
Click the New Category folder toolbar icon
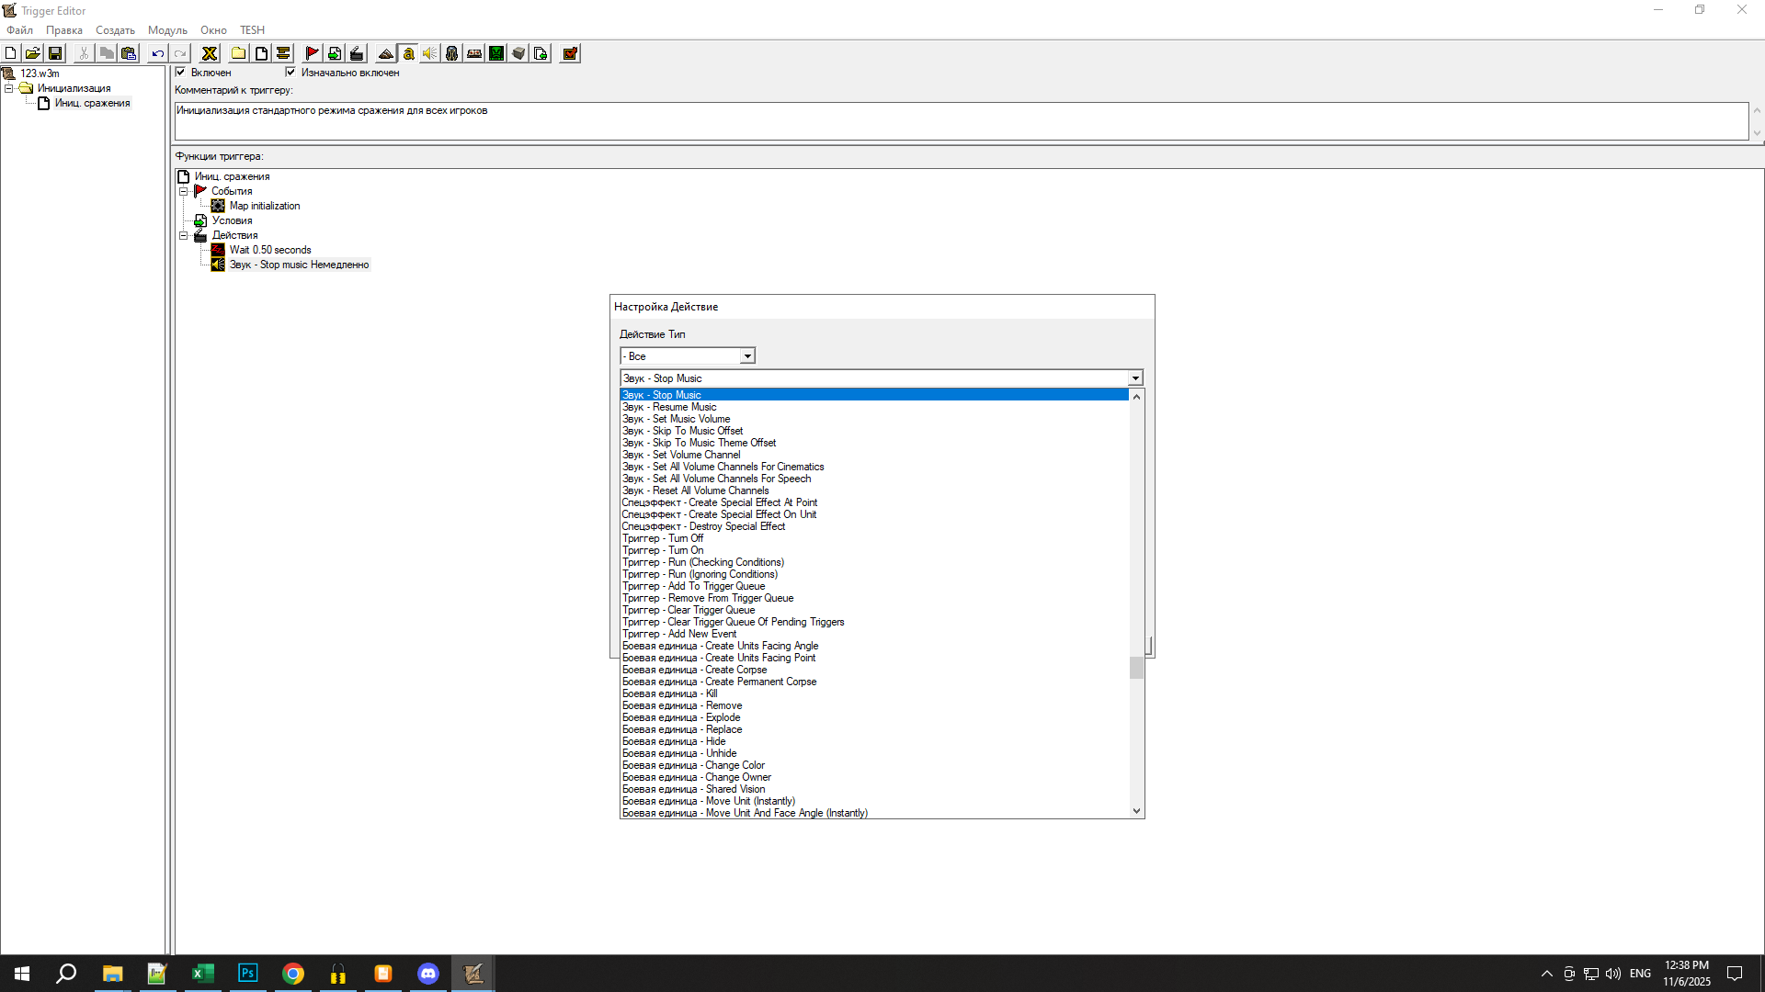[x=238, y=53]
